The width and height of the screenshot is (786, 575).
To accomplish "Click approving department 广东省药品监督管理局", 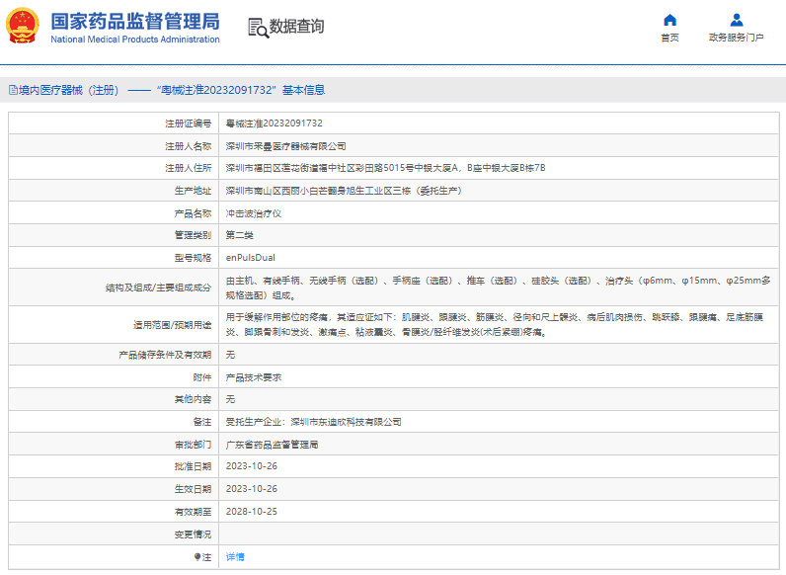I will [273, 445].
